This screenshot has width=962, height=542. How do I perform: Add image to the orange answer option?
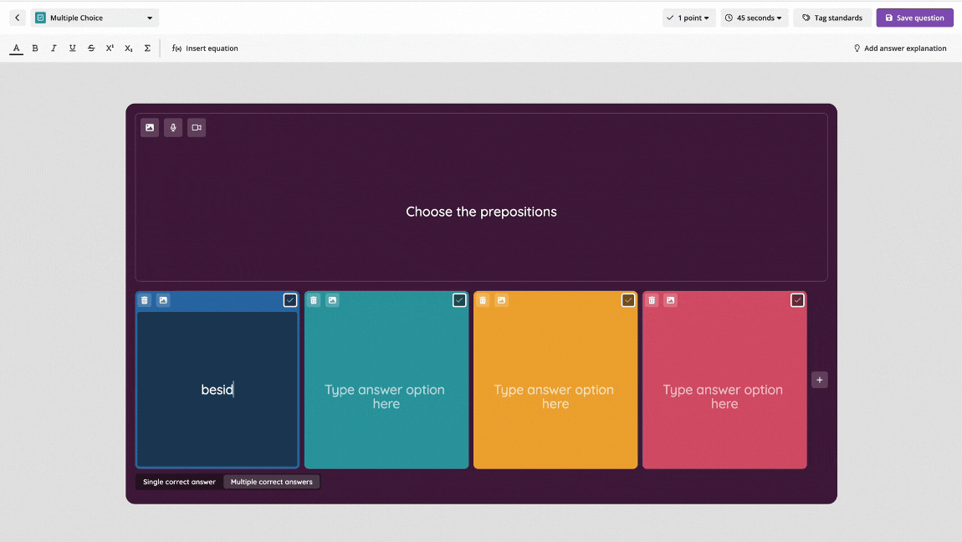click(501, 300)
